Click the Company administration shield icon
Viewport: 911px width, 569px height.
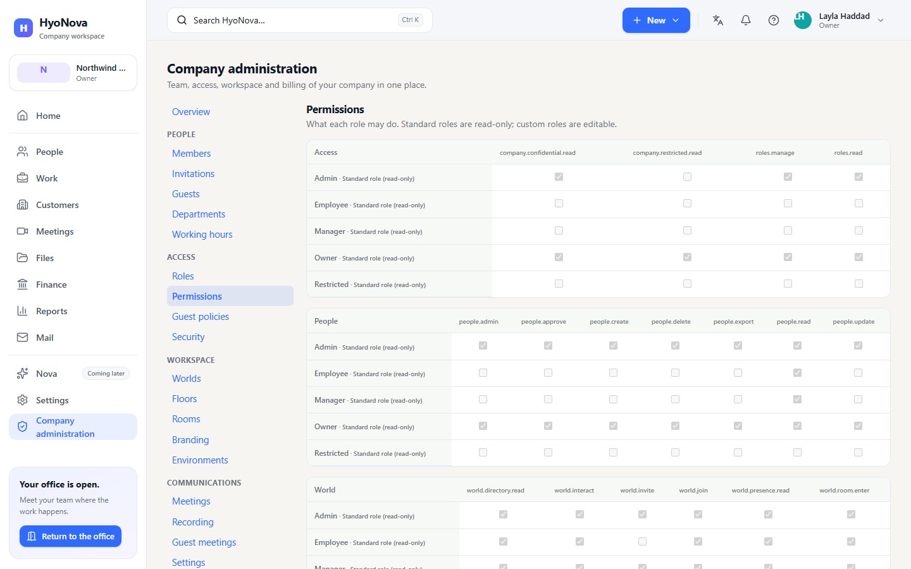click(23, 427)
